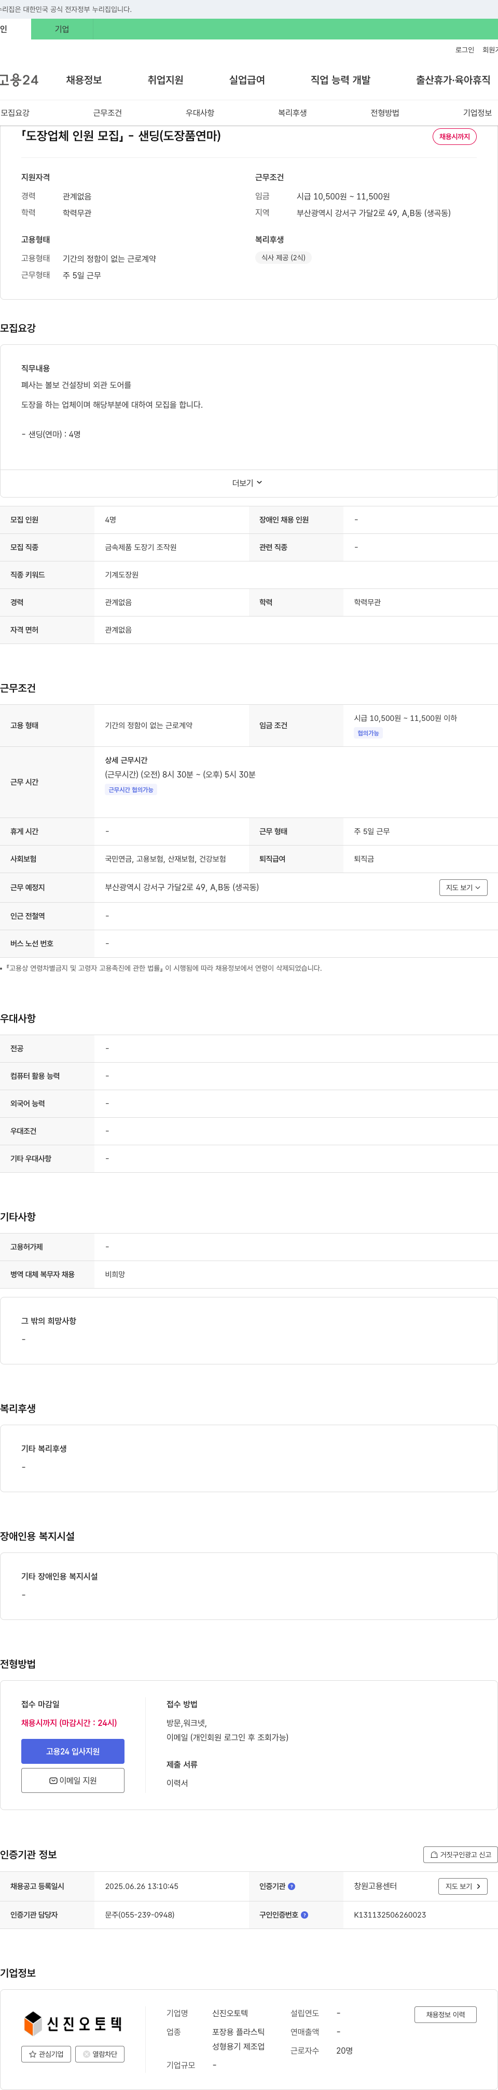Open 채용정보 이력 history
The height and width of the screenshot is (2090, 498).
pos(446,2015)
